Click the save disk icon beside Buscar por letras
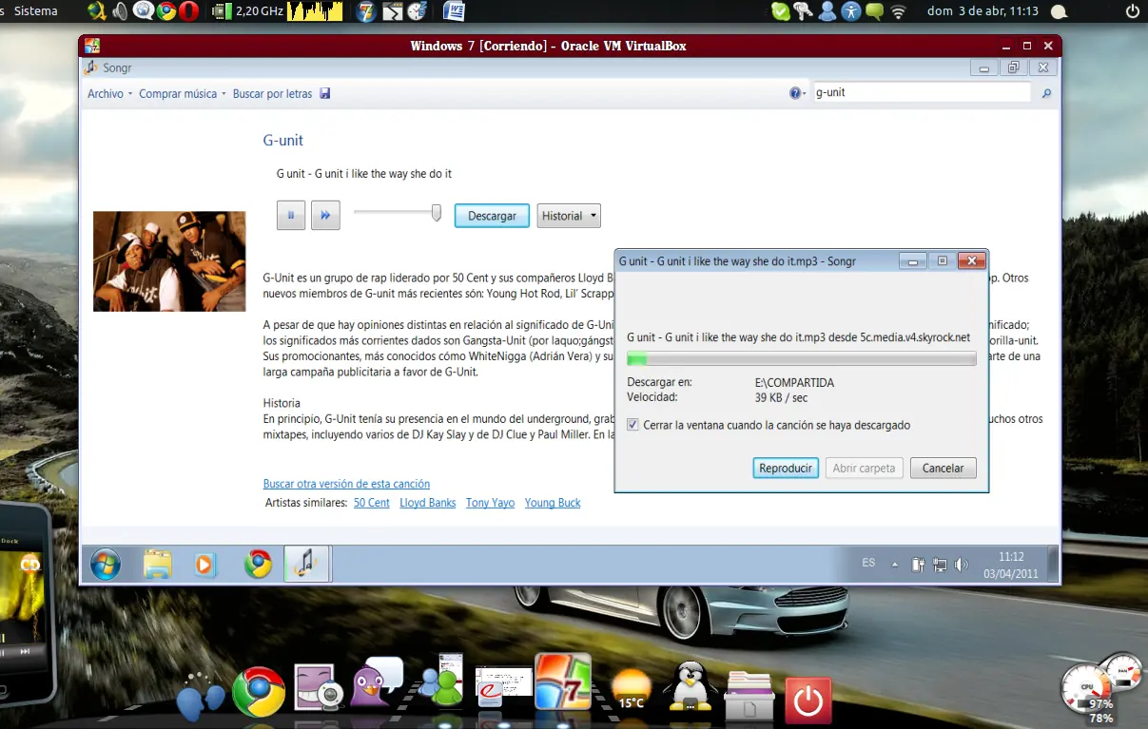1148x729 pixels. coord(325,93)
